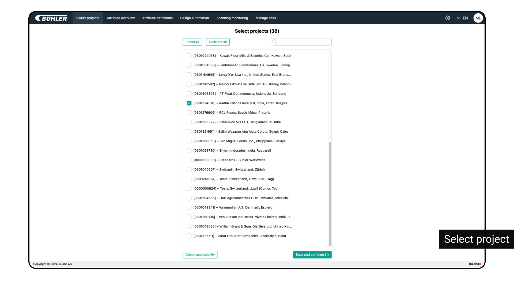The width and height of the screenshot is (514, 289).
Task: Tick Melodi Cikolata ve Gida checkbox
Action: 189,84
